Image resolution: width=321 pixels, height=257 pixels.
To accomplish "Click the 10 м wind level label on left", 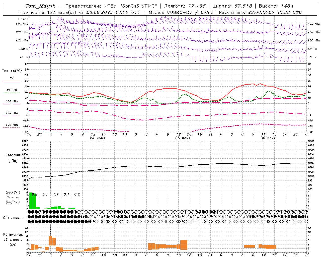I will 24,57.
